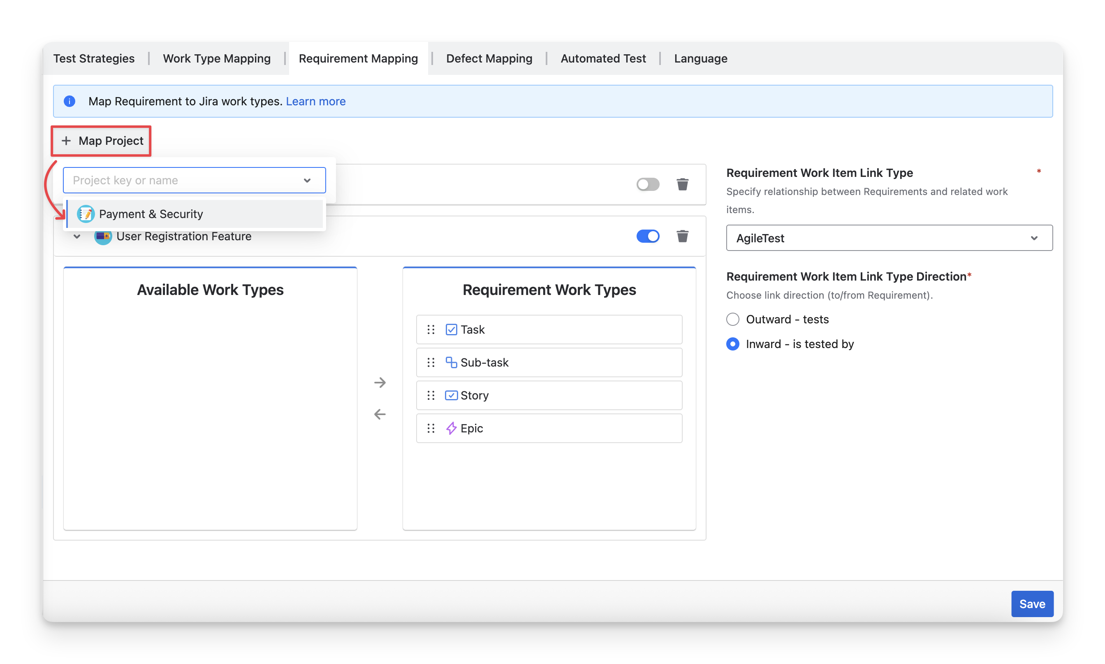Click the info icon in the banner
This screenshot has width=1105, height=664.
(x=69, y=102)
